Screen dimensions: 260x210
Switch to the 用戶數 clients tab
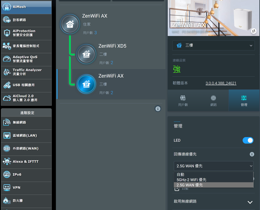click(183, 101)
